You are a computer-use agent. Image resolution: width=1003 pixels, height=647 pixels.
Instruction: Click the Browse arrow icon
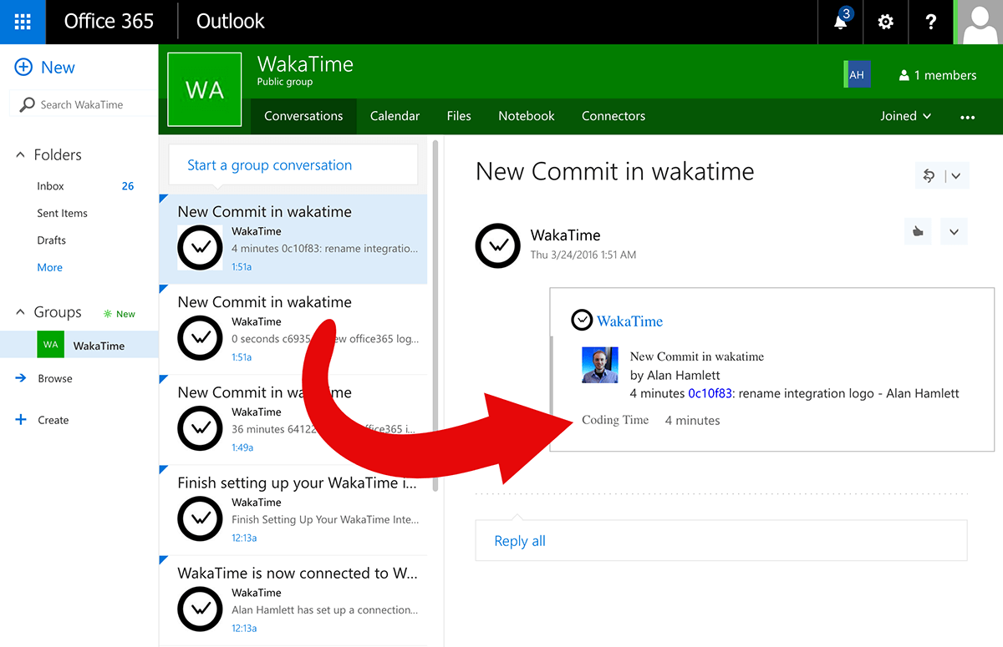(21, 378)
